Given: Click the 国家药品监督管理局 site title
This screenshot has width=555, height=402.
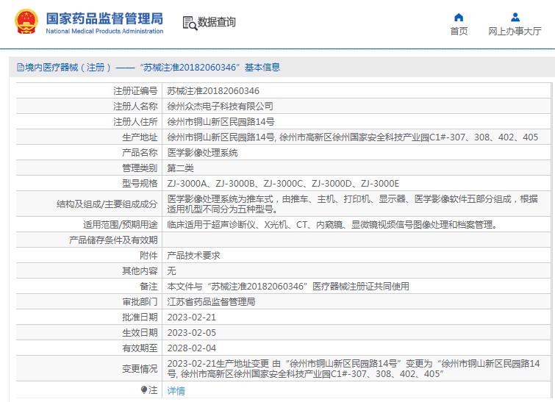Looking at the screenshot, I should click(x=104, y=18).
